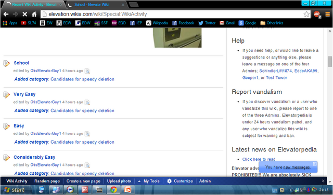Bookmark this page with the star icon
The image size is (333, 195).
(306, 14)
